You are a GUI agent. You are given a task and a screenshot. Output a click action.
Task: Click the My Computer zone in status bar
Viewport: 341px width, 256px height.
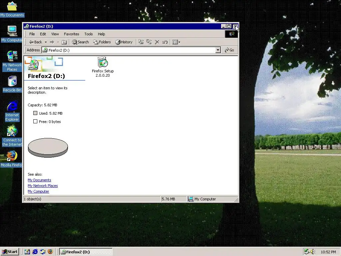202,199
